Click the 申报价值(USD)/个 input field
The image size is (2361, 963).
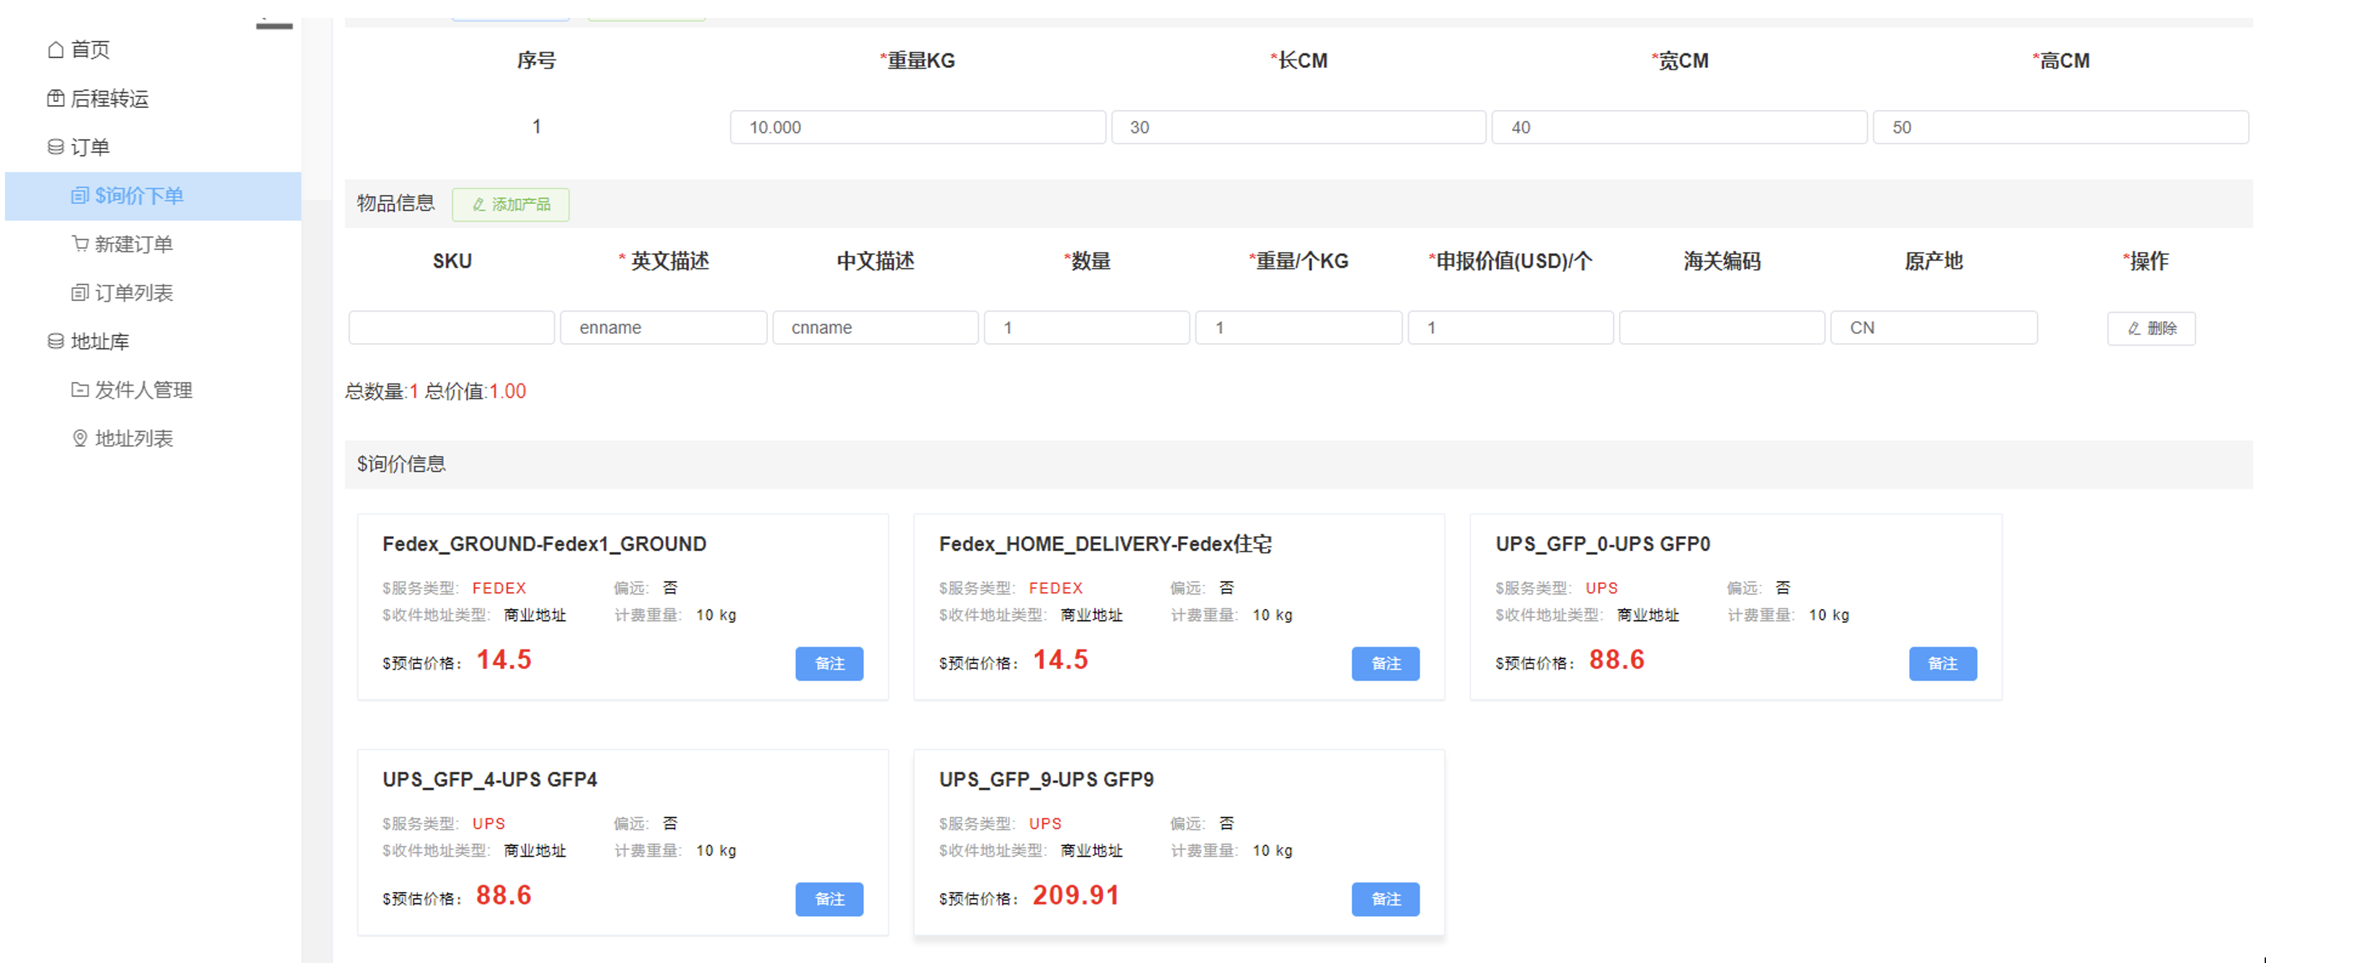(x=1510, y=328)
